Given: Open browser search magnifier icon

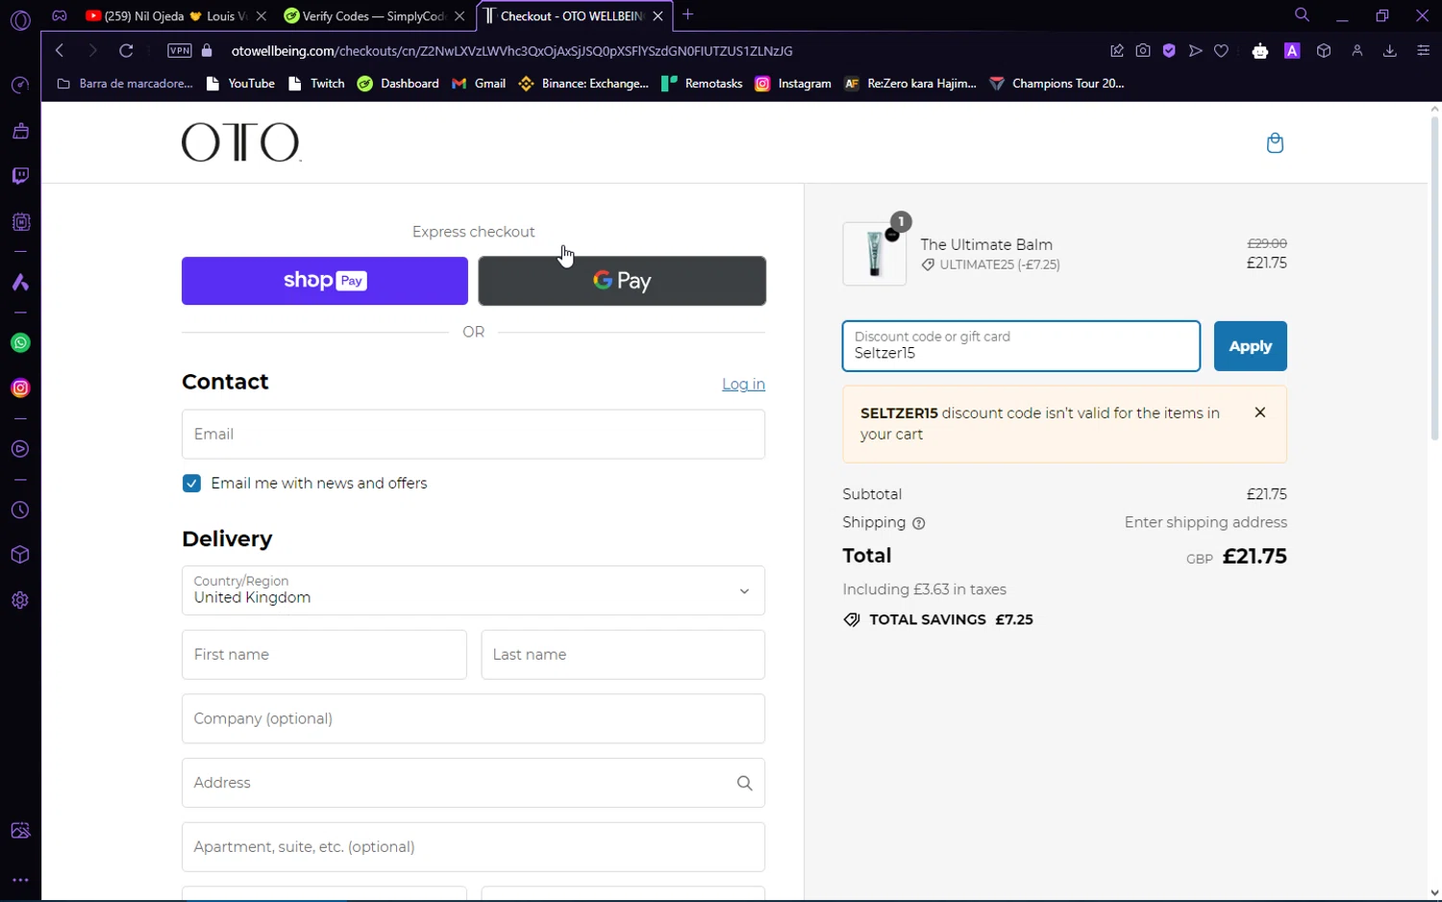Looking at the screenshot, I should point(1302,15).
